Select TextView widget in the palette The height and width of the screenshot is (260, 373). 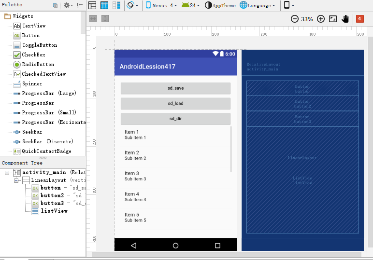click(x=29, y=26)
